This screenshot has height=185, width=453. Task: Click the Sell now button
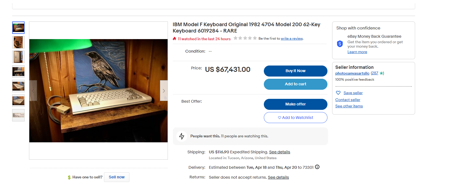coord(116,177)
